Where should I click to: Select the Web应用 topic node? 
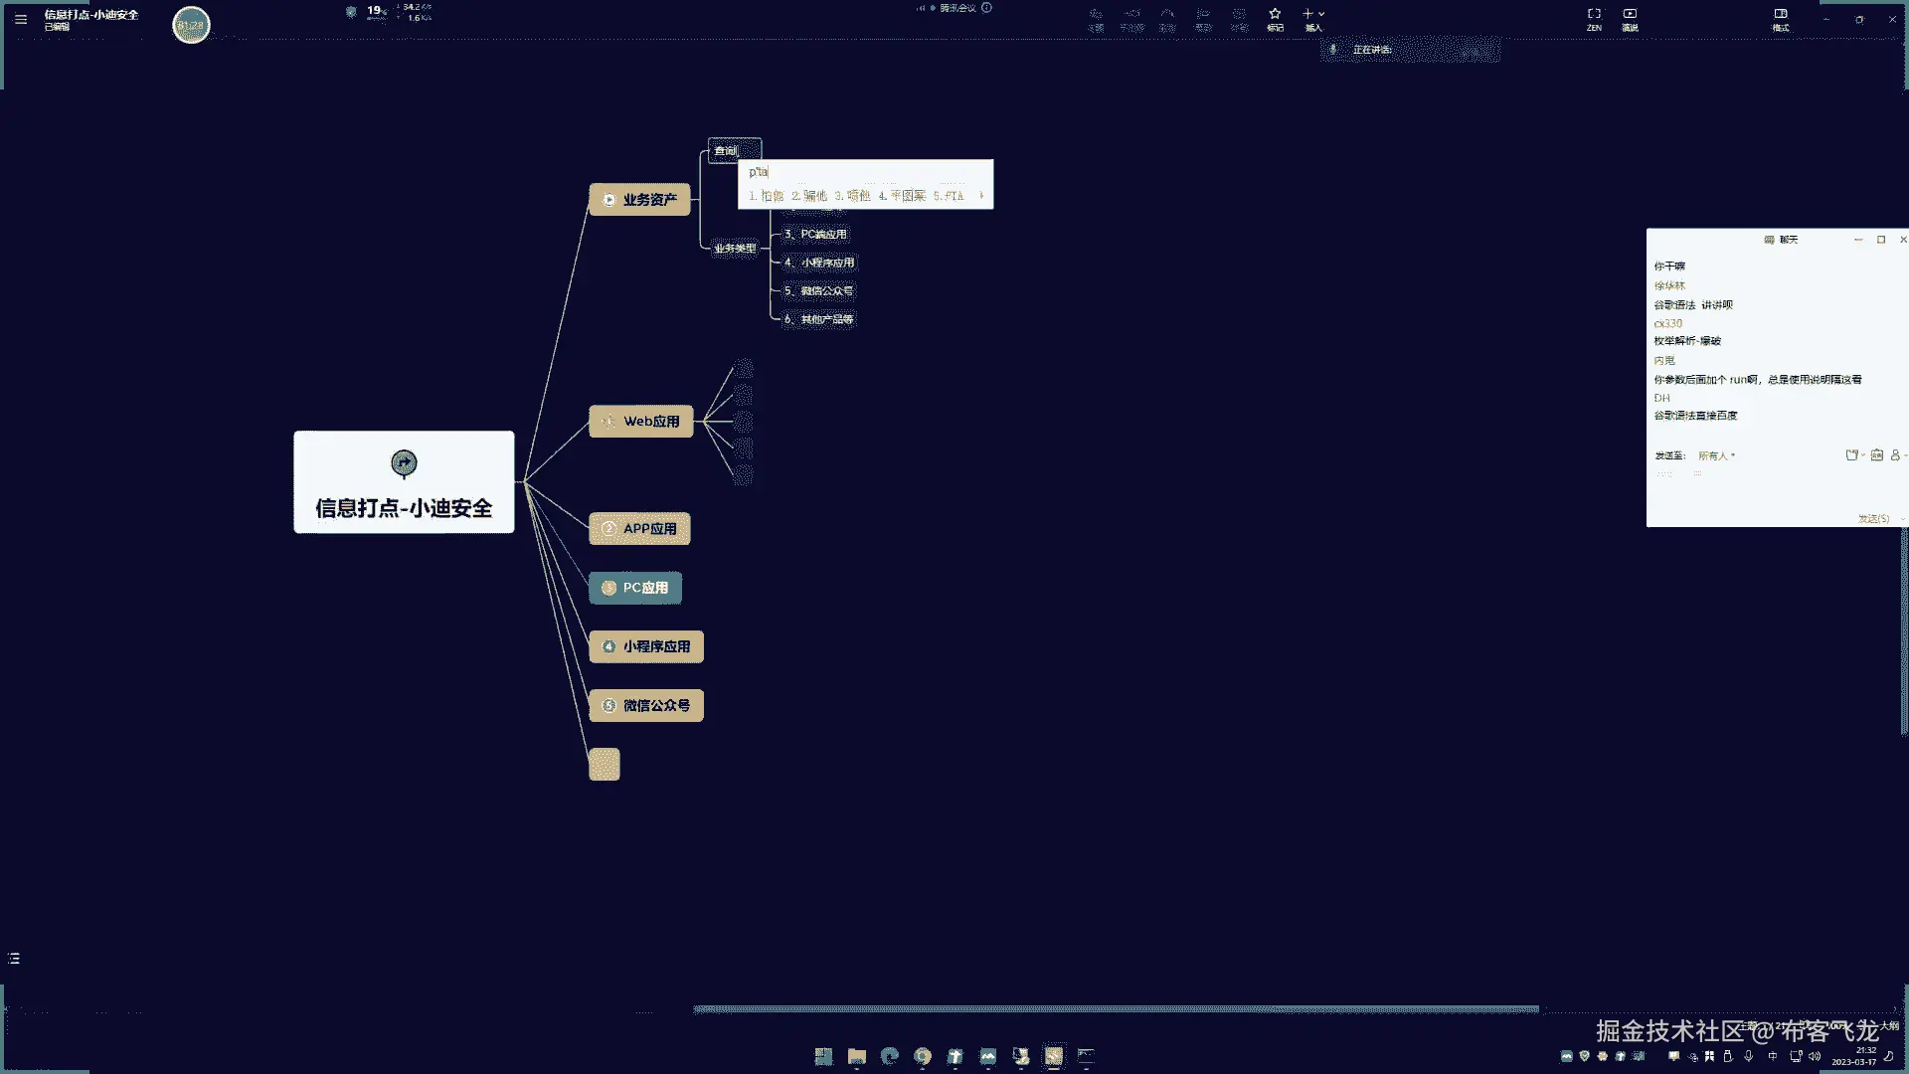pos(641,422)
